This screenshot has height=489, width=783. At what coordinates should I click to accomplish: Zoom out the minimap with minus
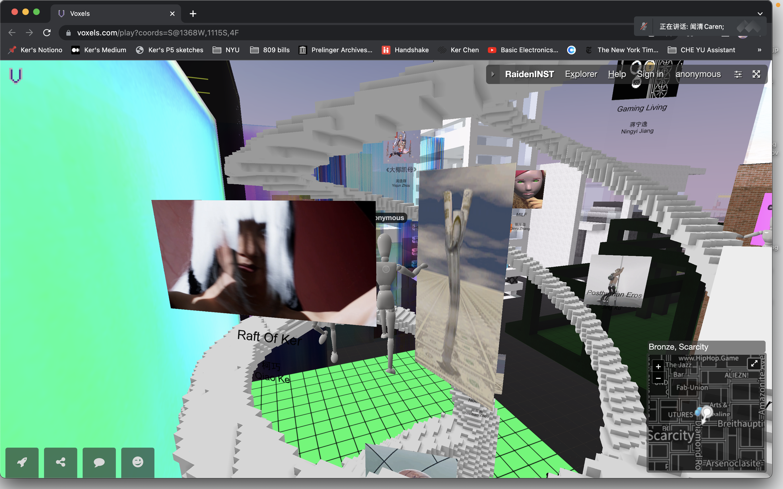coord(658,378)
